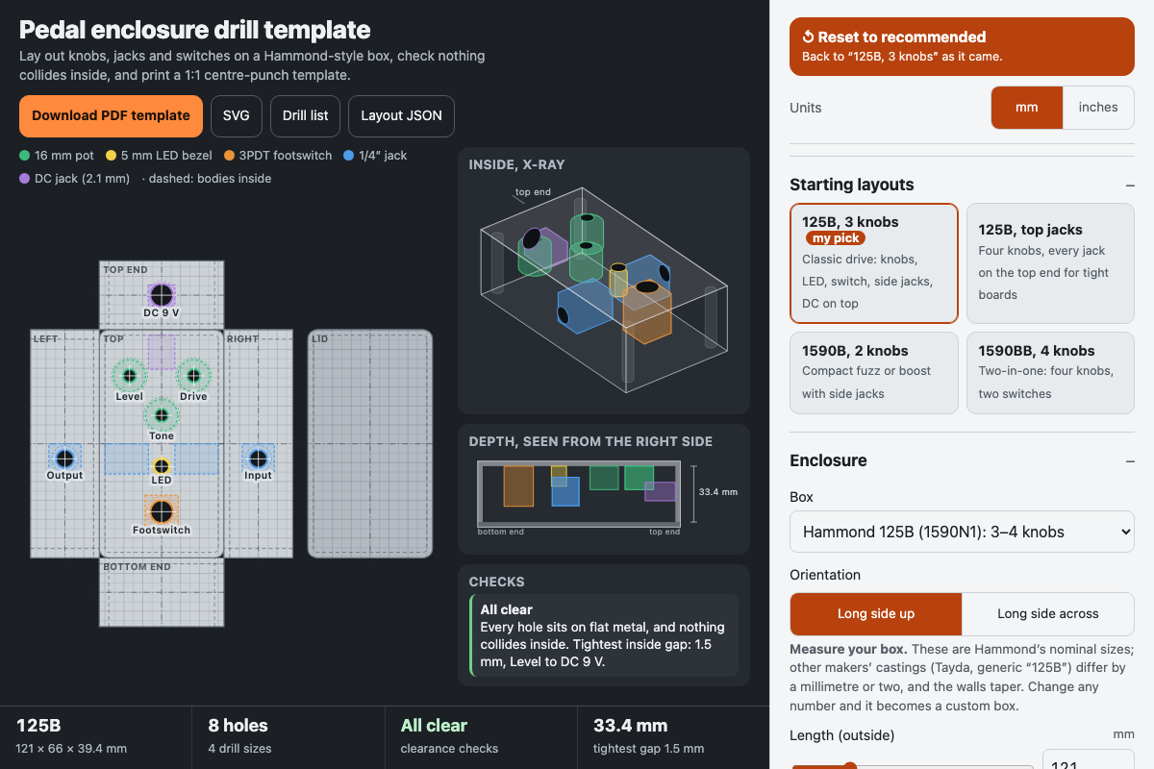Select the Tone pot hole

click(162, 415)
